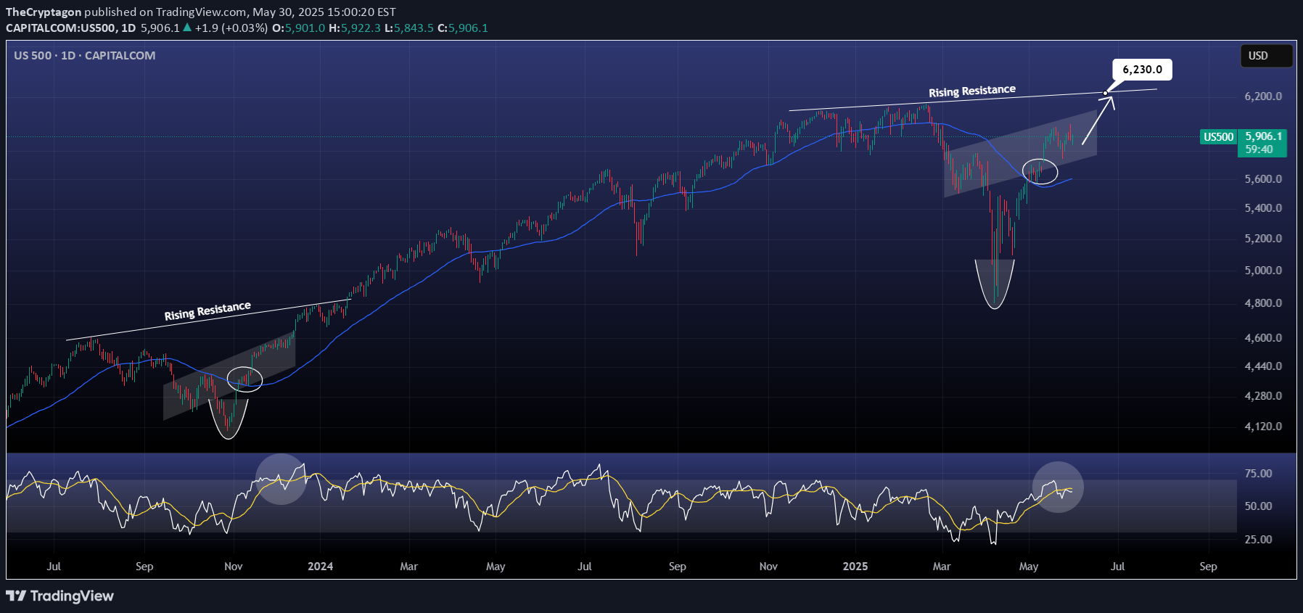Click the low value L:5,843.5
The image size is (1303, 613).
tap(408, 28)
